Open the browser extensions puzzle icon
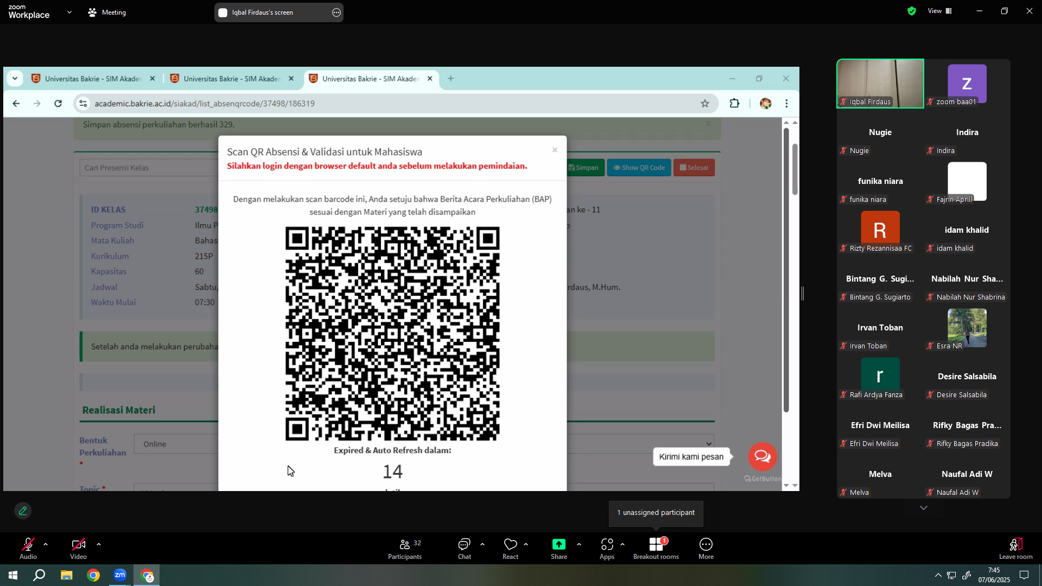The width and height of the screenshot is (1042, 586). click(x=734, y=104)
